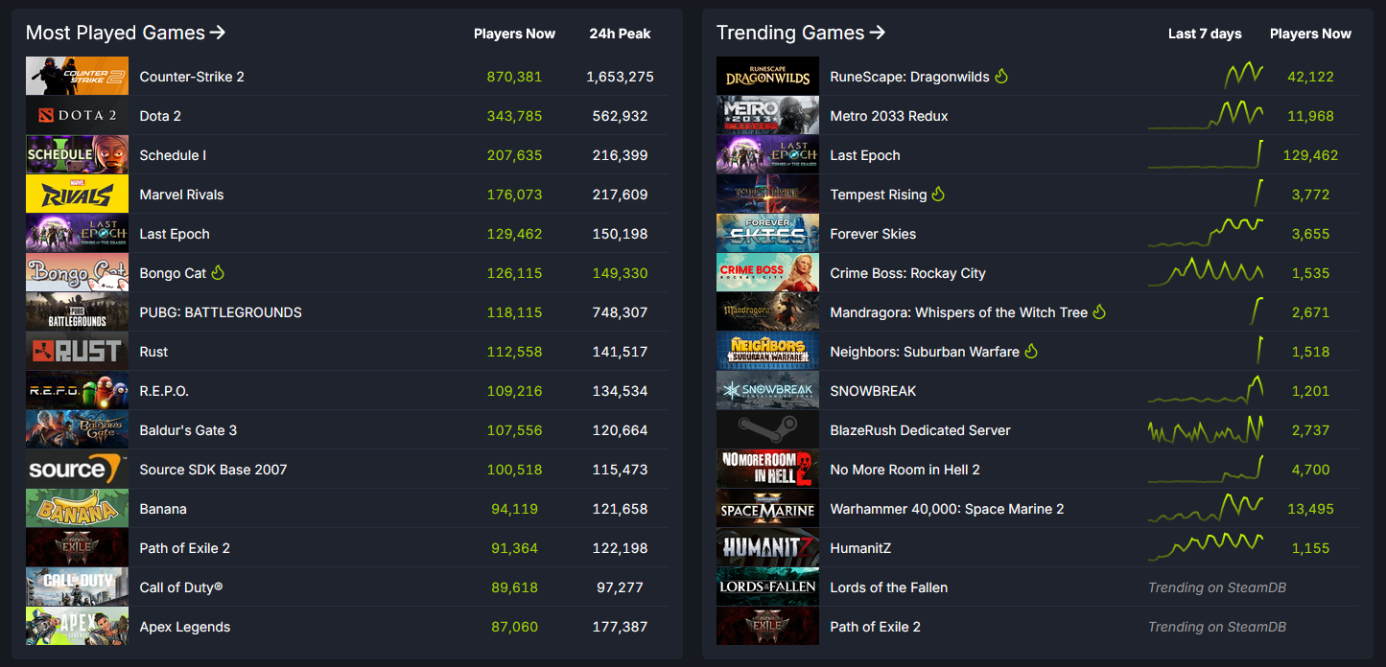The height and width of the screenshot is (667, 1386).
Task: Click the flame icon beside Tempest Rising
Action: [938, 195]
